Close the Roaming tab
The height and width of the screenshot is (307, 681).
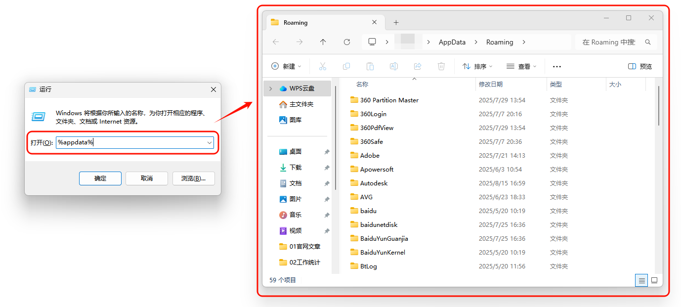click(375, 22)
